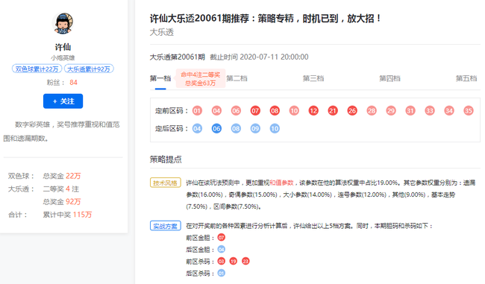
Task: Switch to the 第三档 tab
Action: (x=313, y=78)
